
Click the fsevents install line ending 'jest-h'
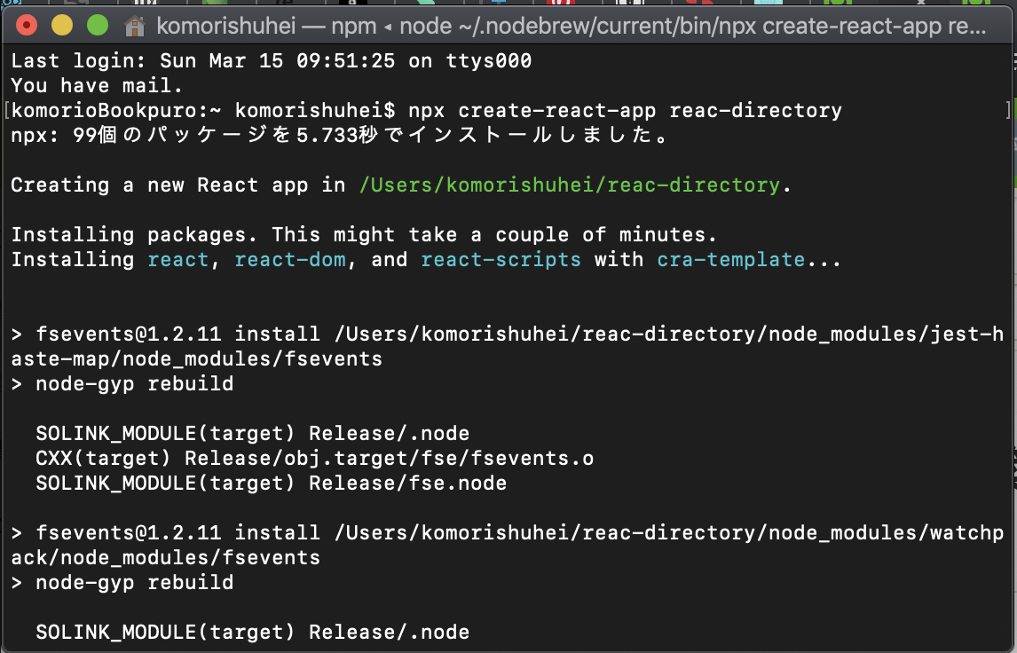[x=508, y=334]
